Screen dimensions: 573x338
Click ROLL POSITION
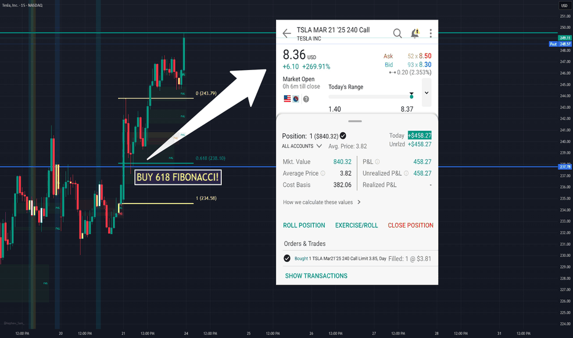[x=304, y=225]
